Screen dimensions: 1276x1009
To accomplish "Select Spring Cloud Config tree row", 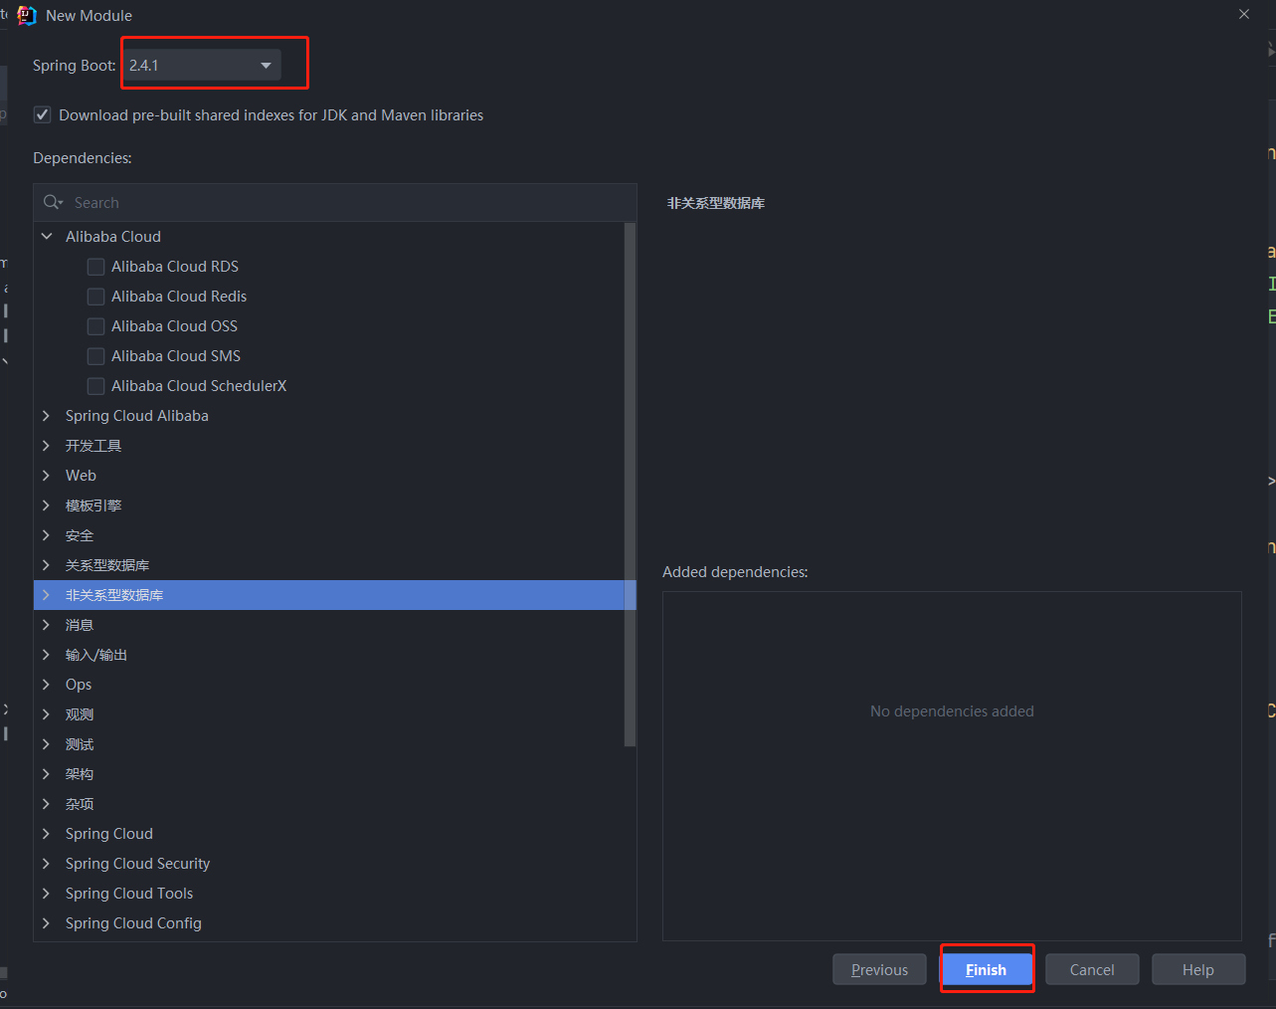I will click(329, 923).
